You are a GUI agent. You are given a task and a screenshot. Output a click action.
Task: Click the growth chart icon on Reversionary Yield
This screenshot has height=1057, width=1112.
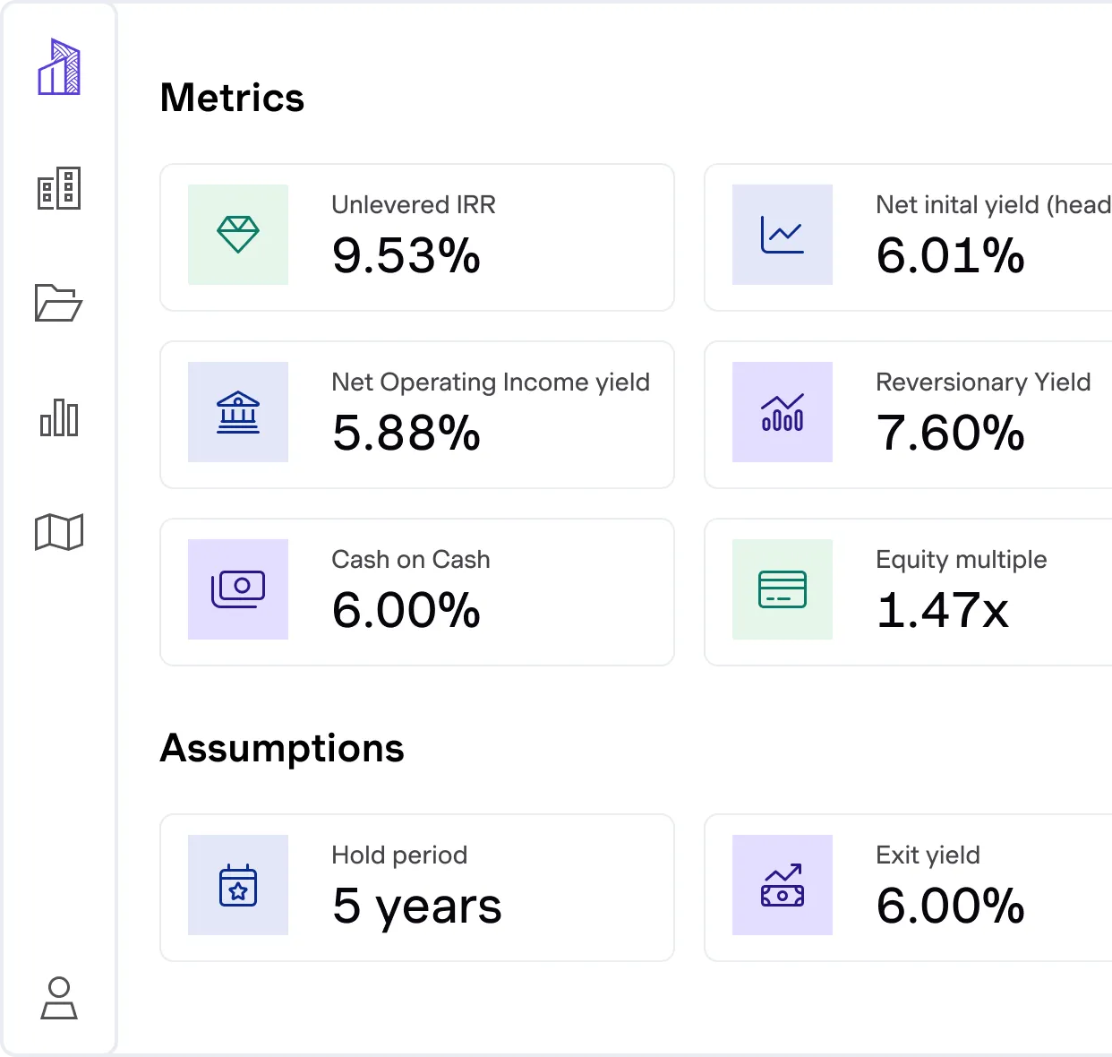pos(783,412)
